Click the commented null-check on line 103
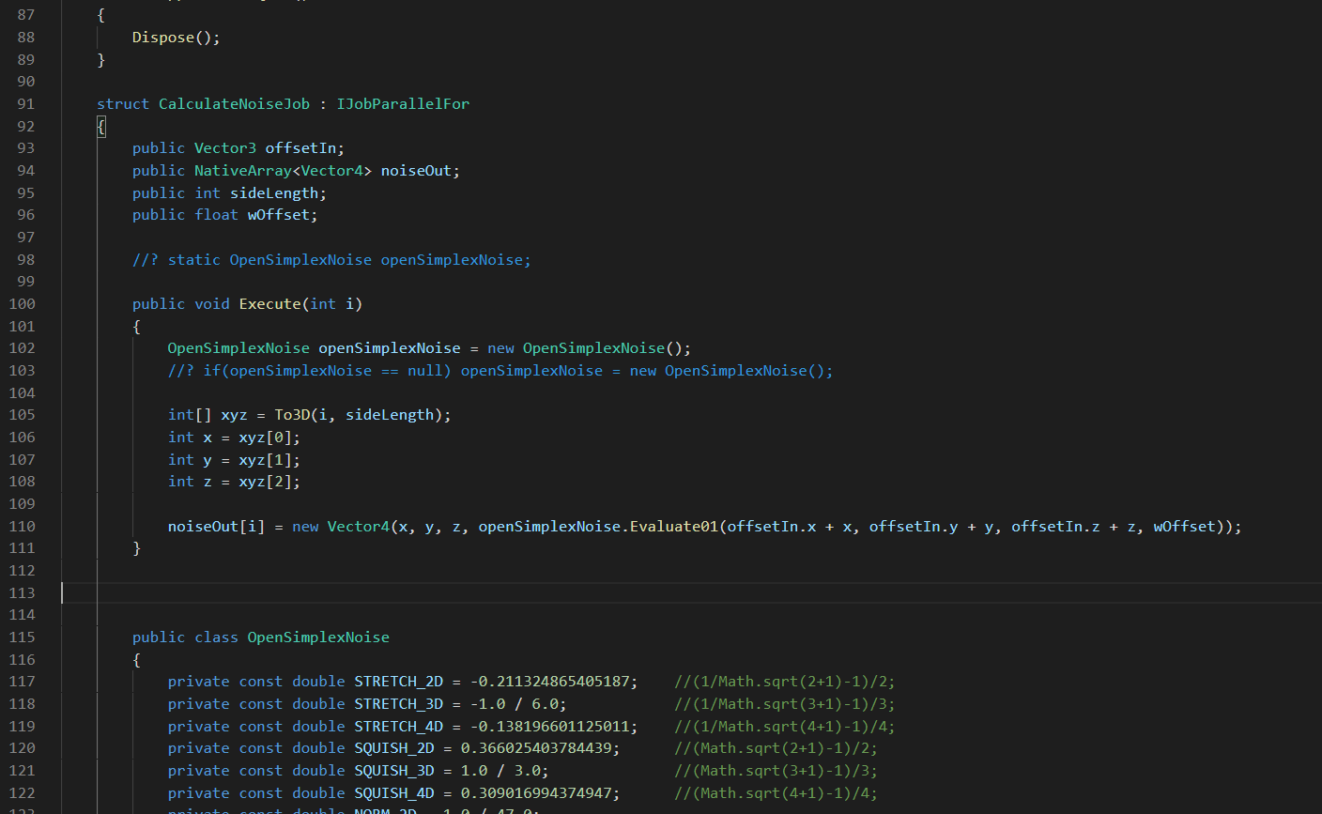The width and height of the screenshot is (1322, 814). [500, 371]
